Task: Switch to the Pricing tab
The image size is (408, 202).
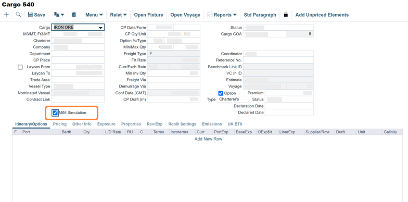Action: pos(60,124)
